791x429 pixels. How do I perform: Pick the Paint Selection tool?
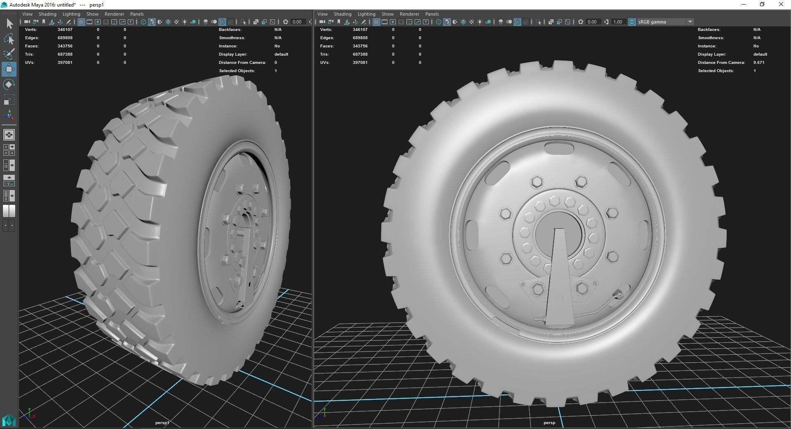(9, 54)
